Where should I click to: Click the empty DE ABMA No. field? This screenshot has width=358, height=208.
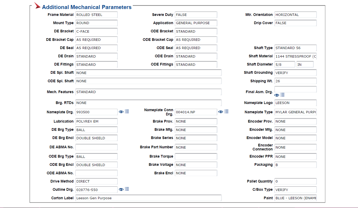point(96,147)
